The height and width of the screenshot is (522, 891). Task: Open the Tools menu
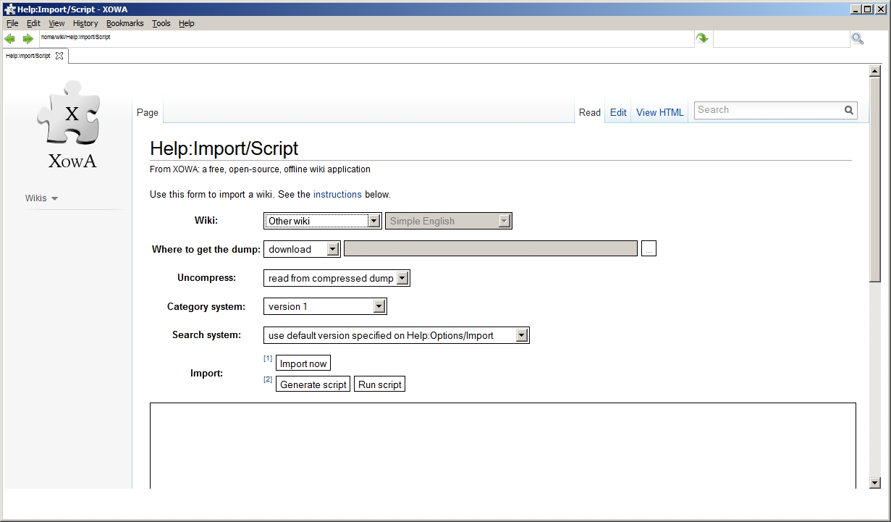pyautogui.click(x=161, y=23)
